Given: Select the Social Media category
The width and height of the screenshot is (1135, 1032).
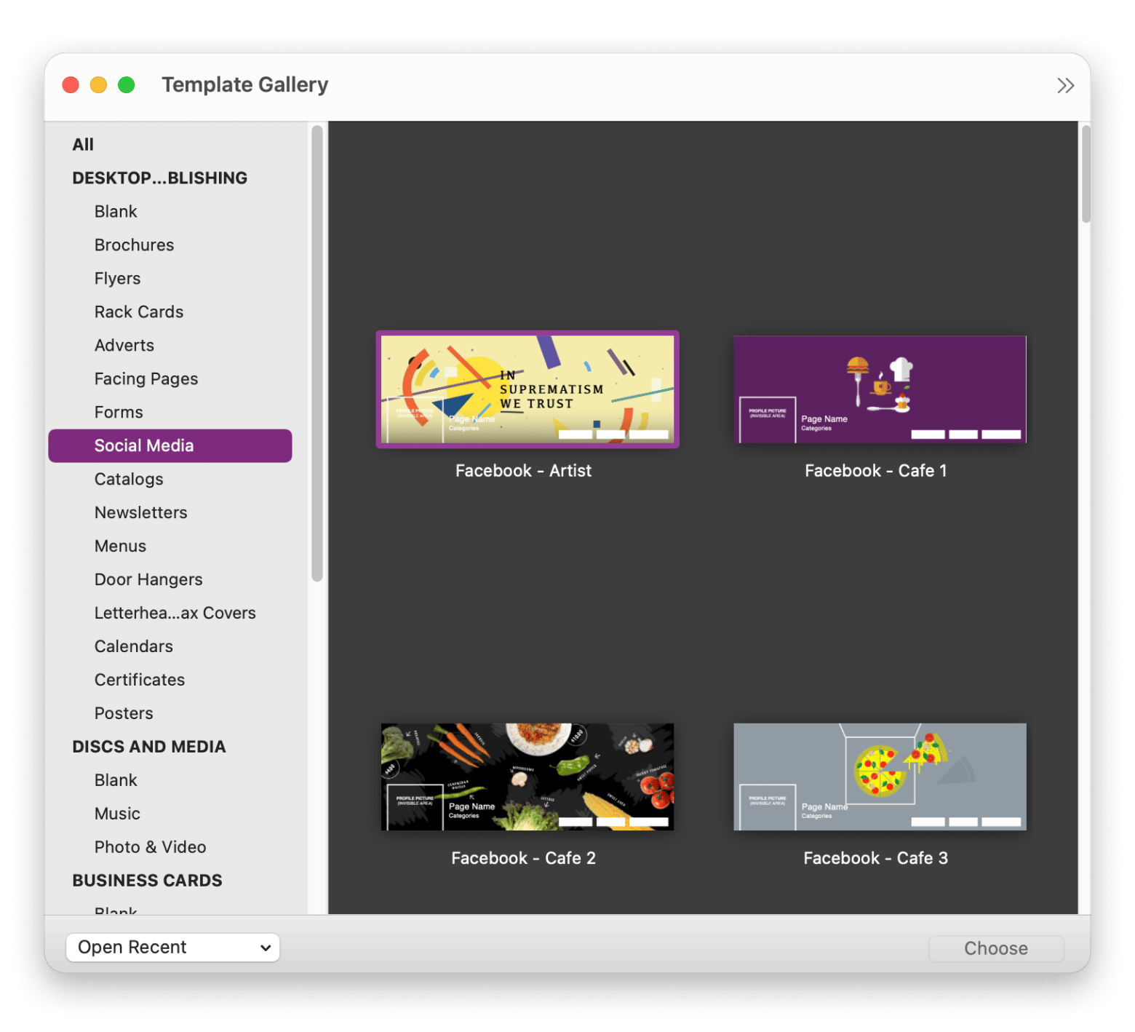Looking at the screenshot, I should [144, 445].
